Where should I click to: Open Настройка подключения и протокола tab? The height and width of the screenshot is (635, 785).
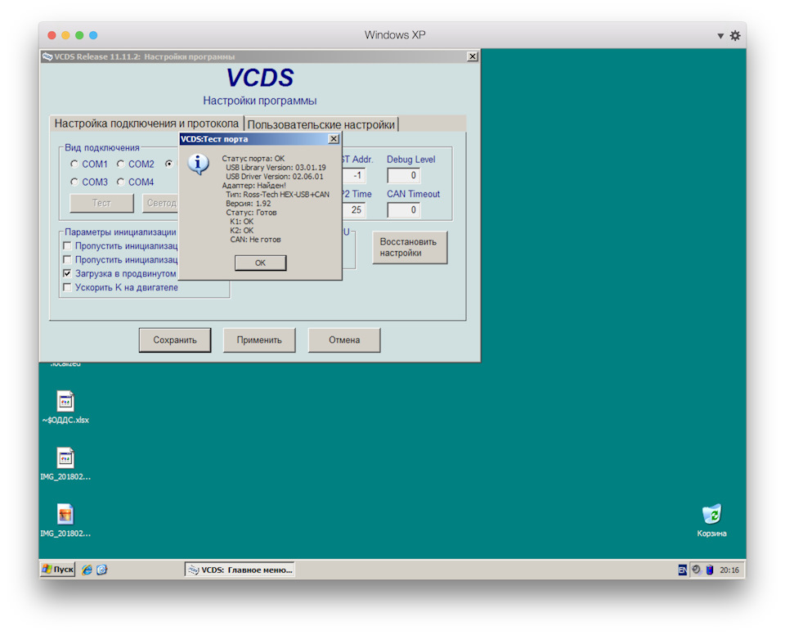(146, 124)
